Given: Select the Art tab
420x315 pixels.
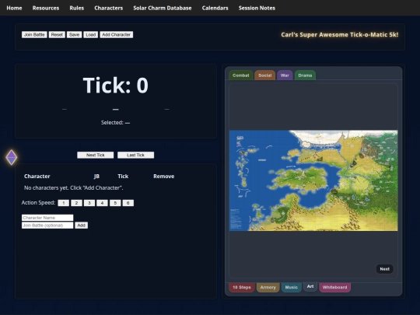Looking at the screenshot, I should (x=310, y=286).
